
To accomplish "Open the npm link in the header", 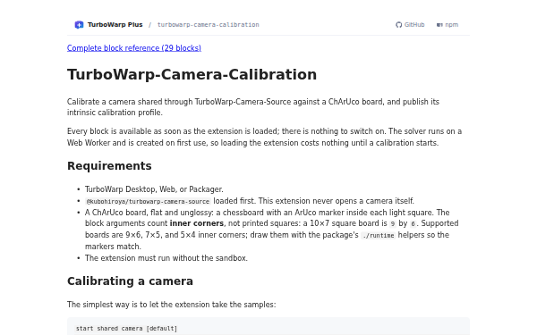I will pos(447,25).
